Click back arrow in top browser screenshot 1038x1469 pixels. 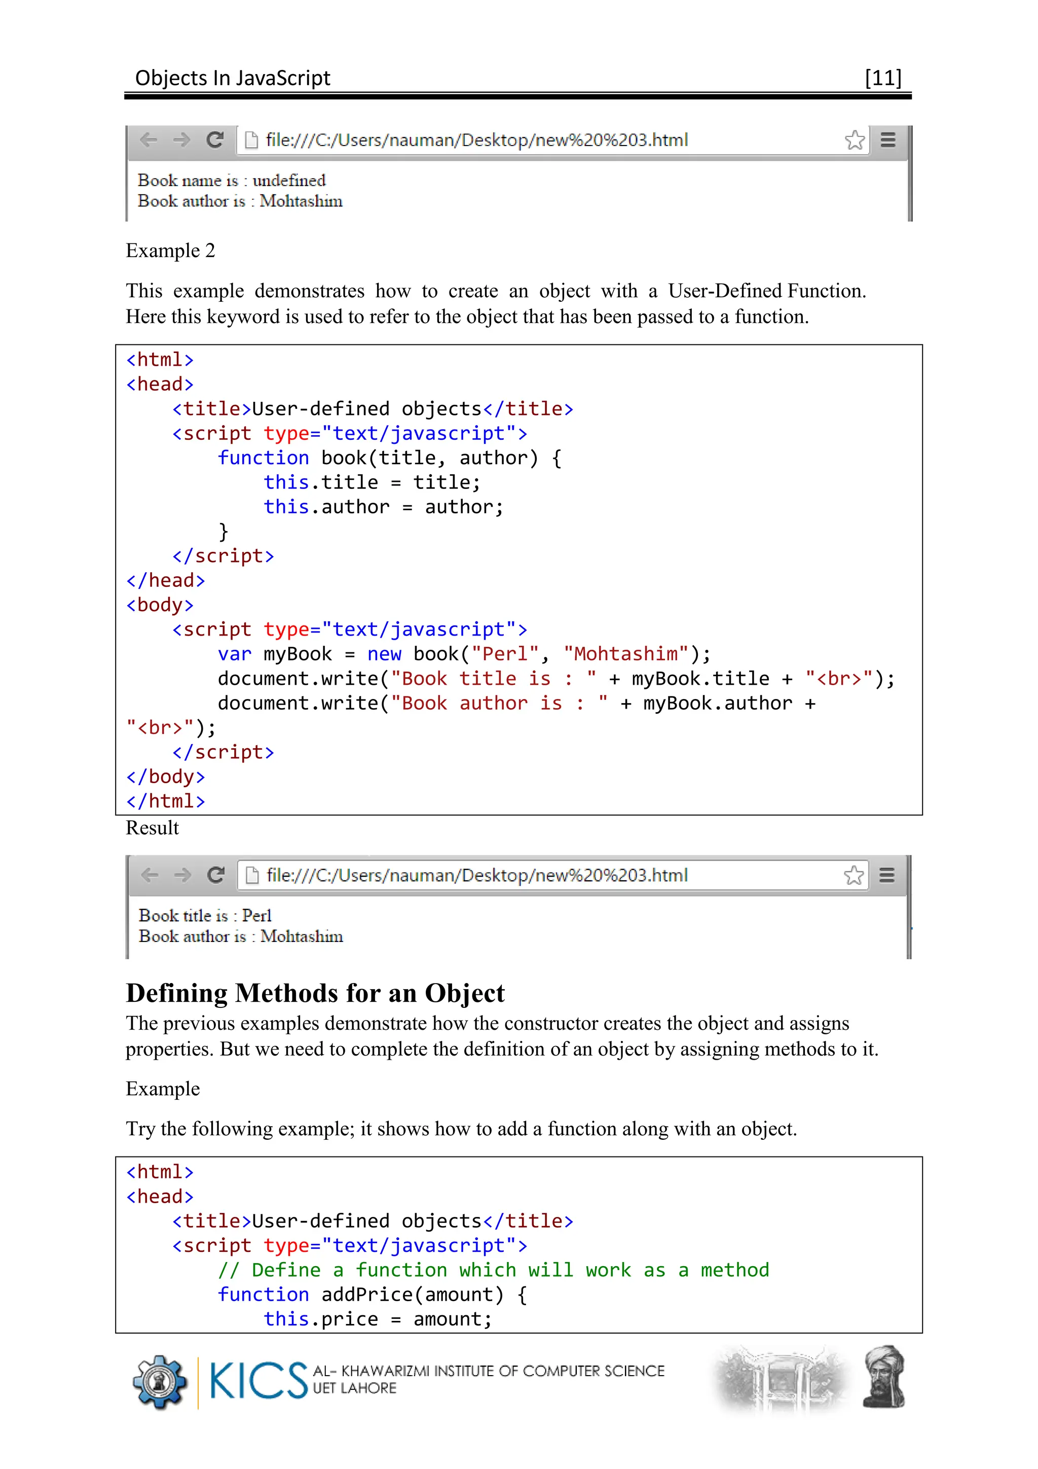[x=149, y=139]
